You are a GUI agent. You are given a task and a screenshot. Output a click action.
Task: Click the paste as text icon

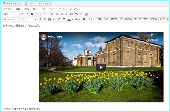[x=50, y=19]
